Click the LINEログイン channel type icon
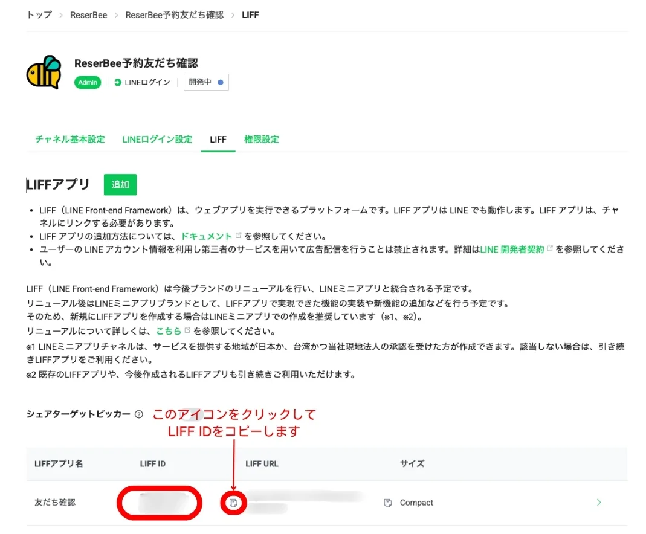The height and width of the screenshot is (534, 646). point(117,83)
